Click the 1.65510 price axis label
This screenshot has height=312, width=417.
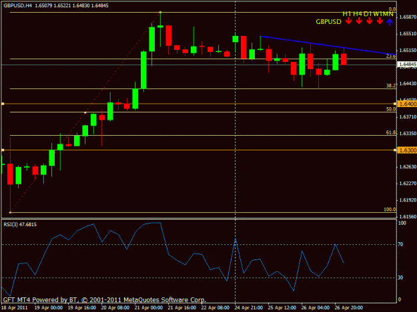408,34
